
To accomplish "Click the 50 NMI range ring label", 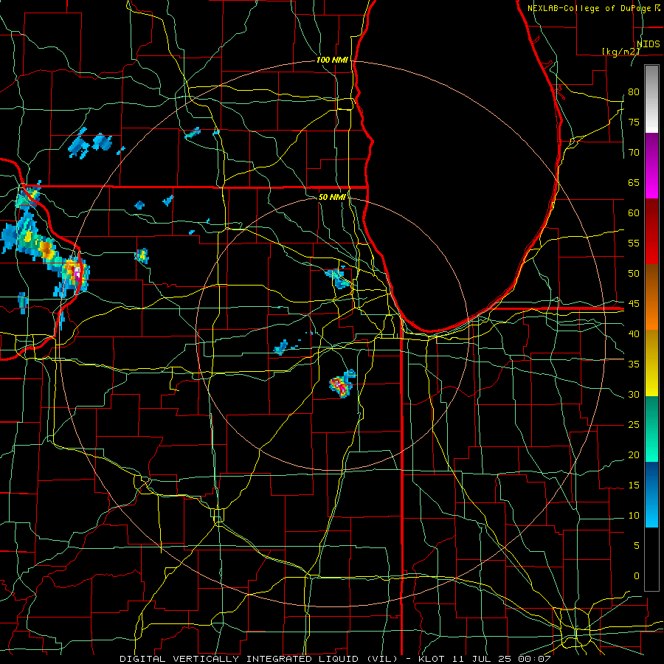I will click(333, 197).
